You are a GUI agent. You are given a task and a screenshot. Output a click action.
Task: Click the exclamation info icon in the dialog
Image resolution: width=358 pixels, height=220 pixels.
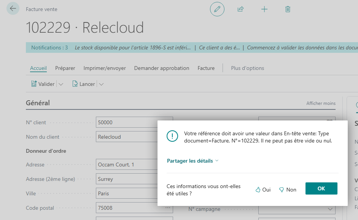[x=173, y=136]
